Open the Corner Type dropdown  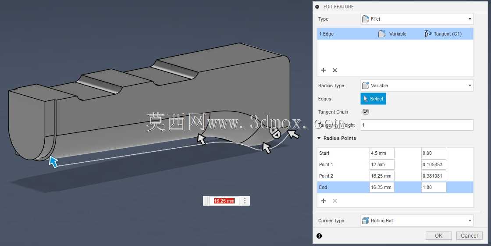[417, 221]
